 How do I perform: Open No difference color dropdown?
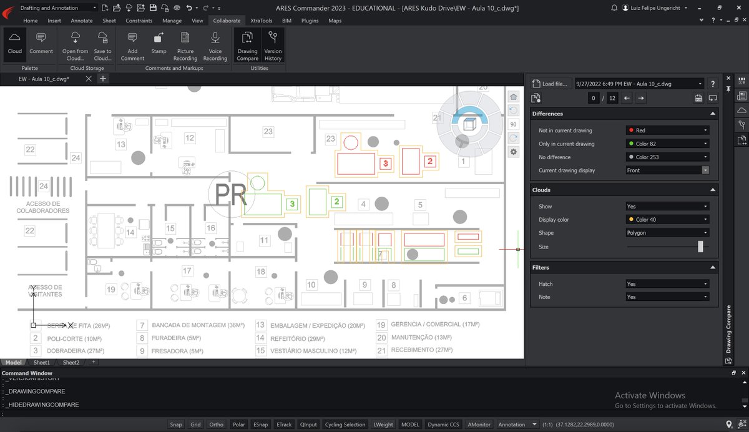click(x=668, y=157)
